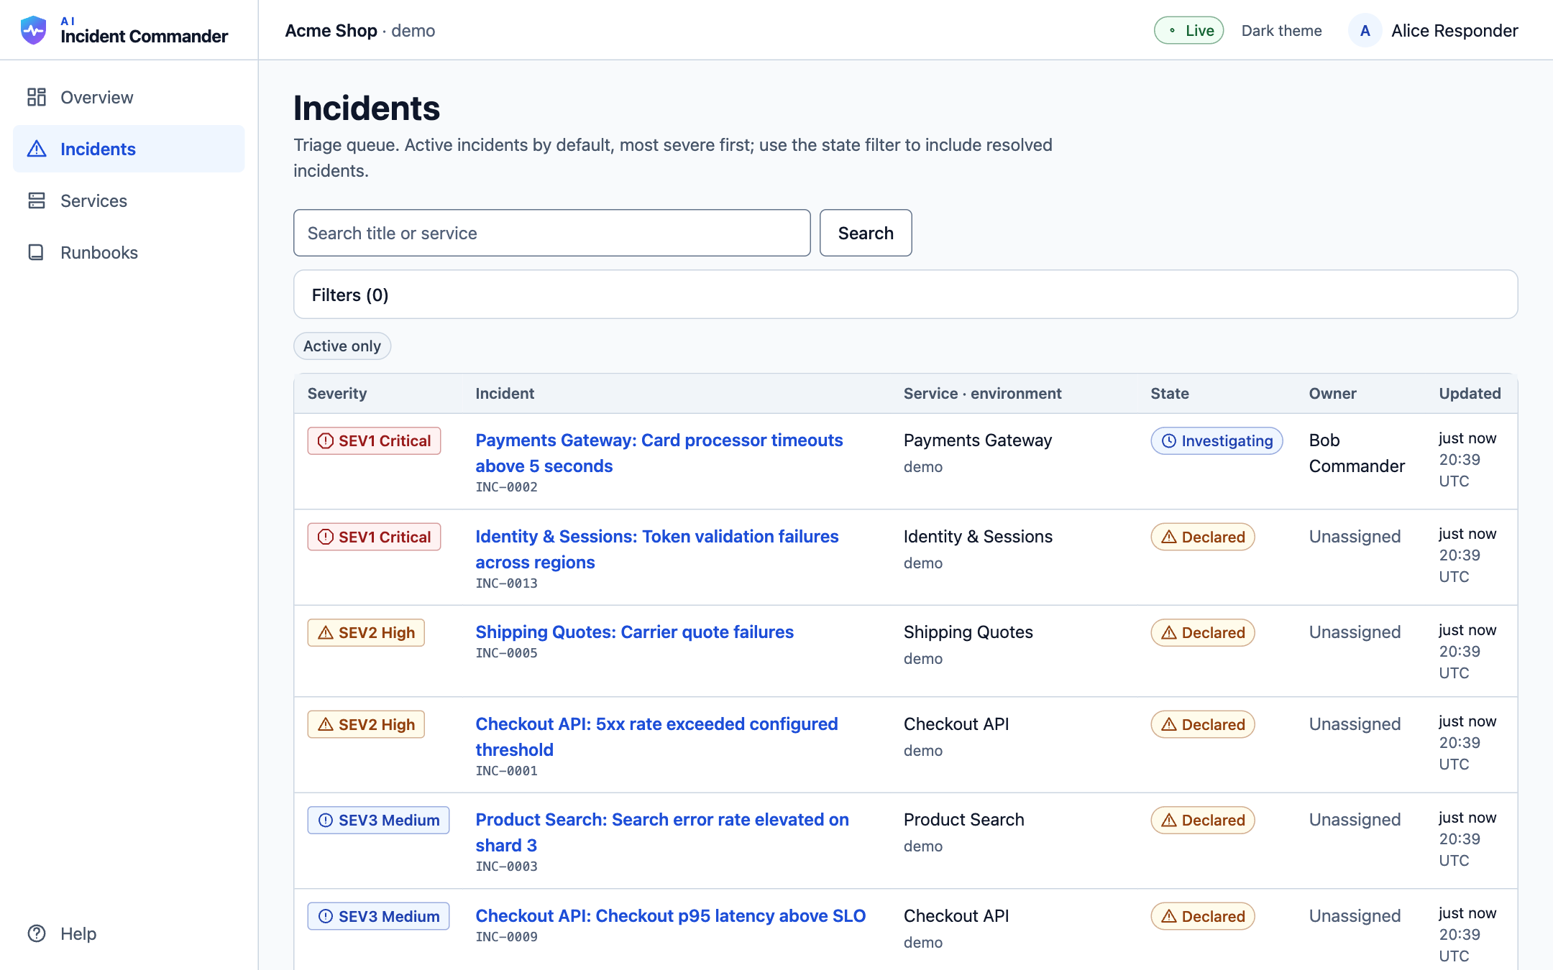Click the Declared badge for INC-0009
The image size is (1553, 970).
1203,916
